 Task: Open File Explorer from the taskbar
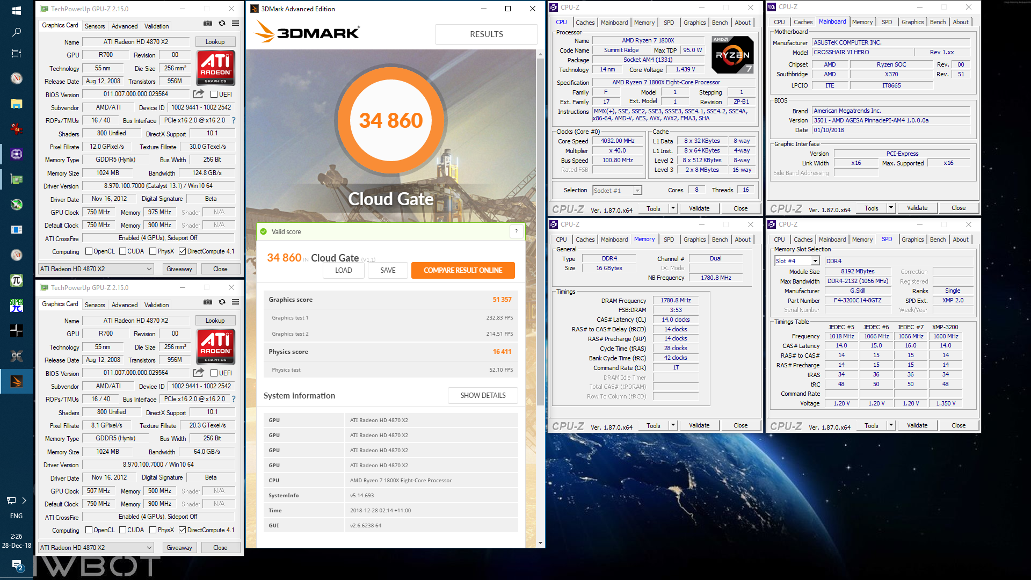[17, 104]
